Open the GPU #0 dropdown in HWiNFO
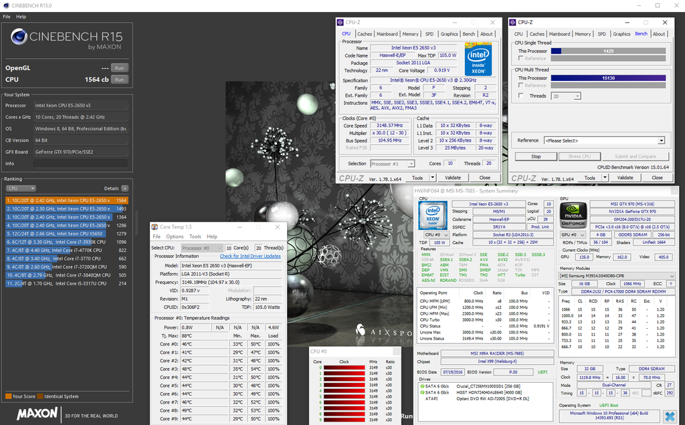Screen dimensions: 685x425 pyautogui.click(x=573, y=235)
